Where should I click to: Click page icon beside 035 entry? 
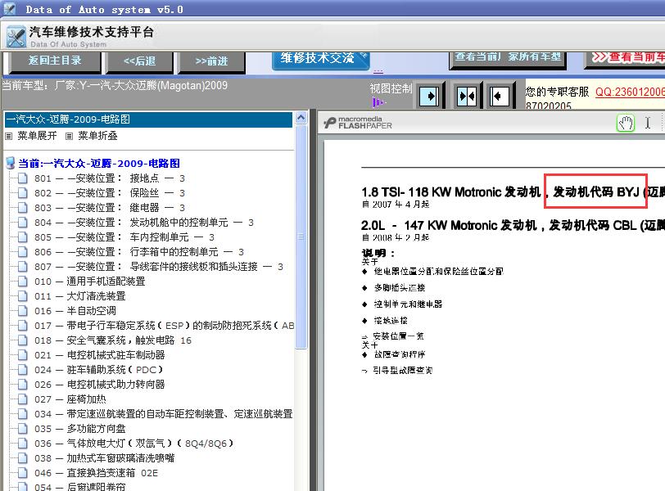point(23,429)
